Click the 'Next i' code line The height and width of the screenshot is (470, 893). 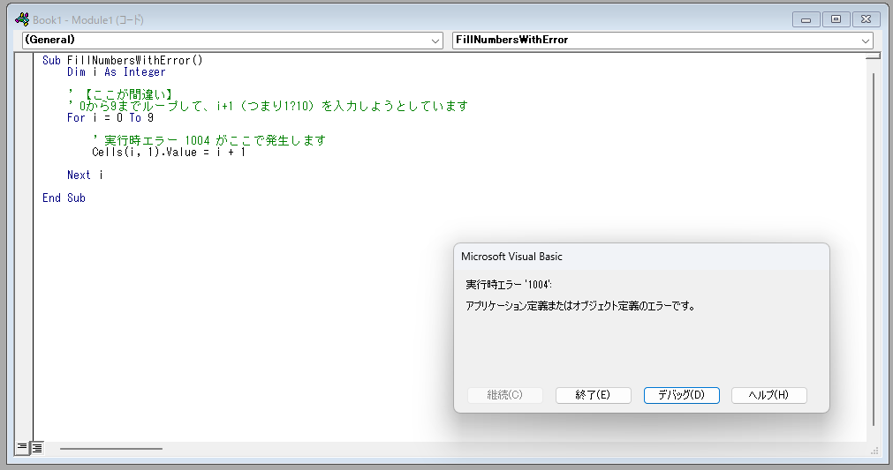pyautogui.click(x=85, y=175)
